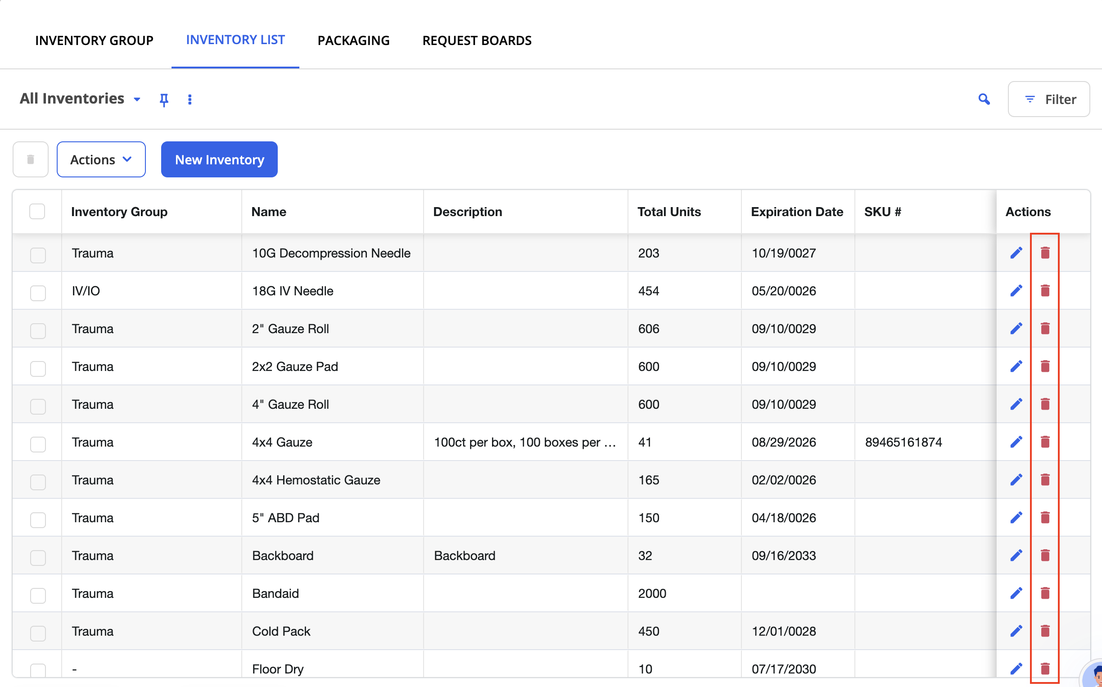Screen dimensions: 1102x687
Task: Delete the Bandaid item
Action: (x=1045, y=593)
